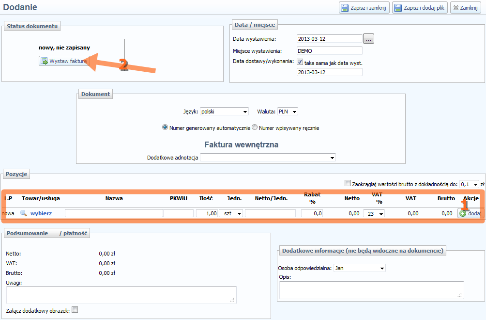The image size is (486, 320).
Task: Uncheck taka sama jak data wyst. checkbox
Action: pos(300,63)
